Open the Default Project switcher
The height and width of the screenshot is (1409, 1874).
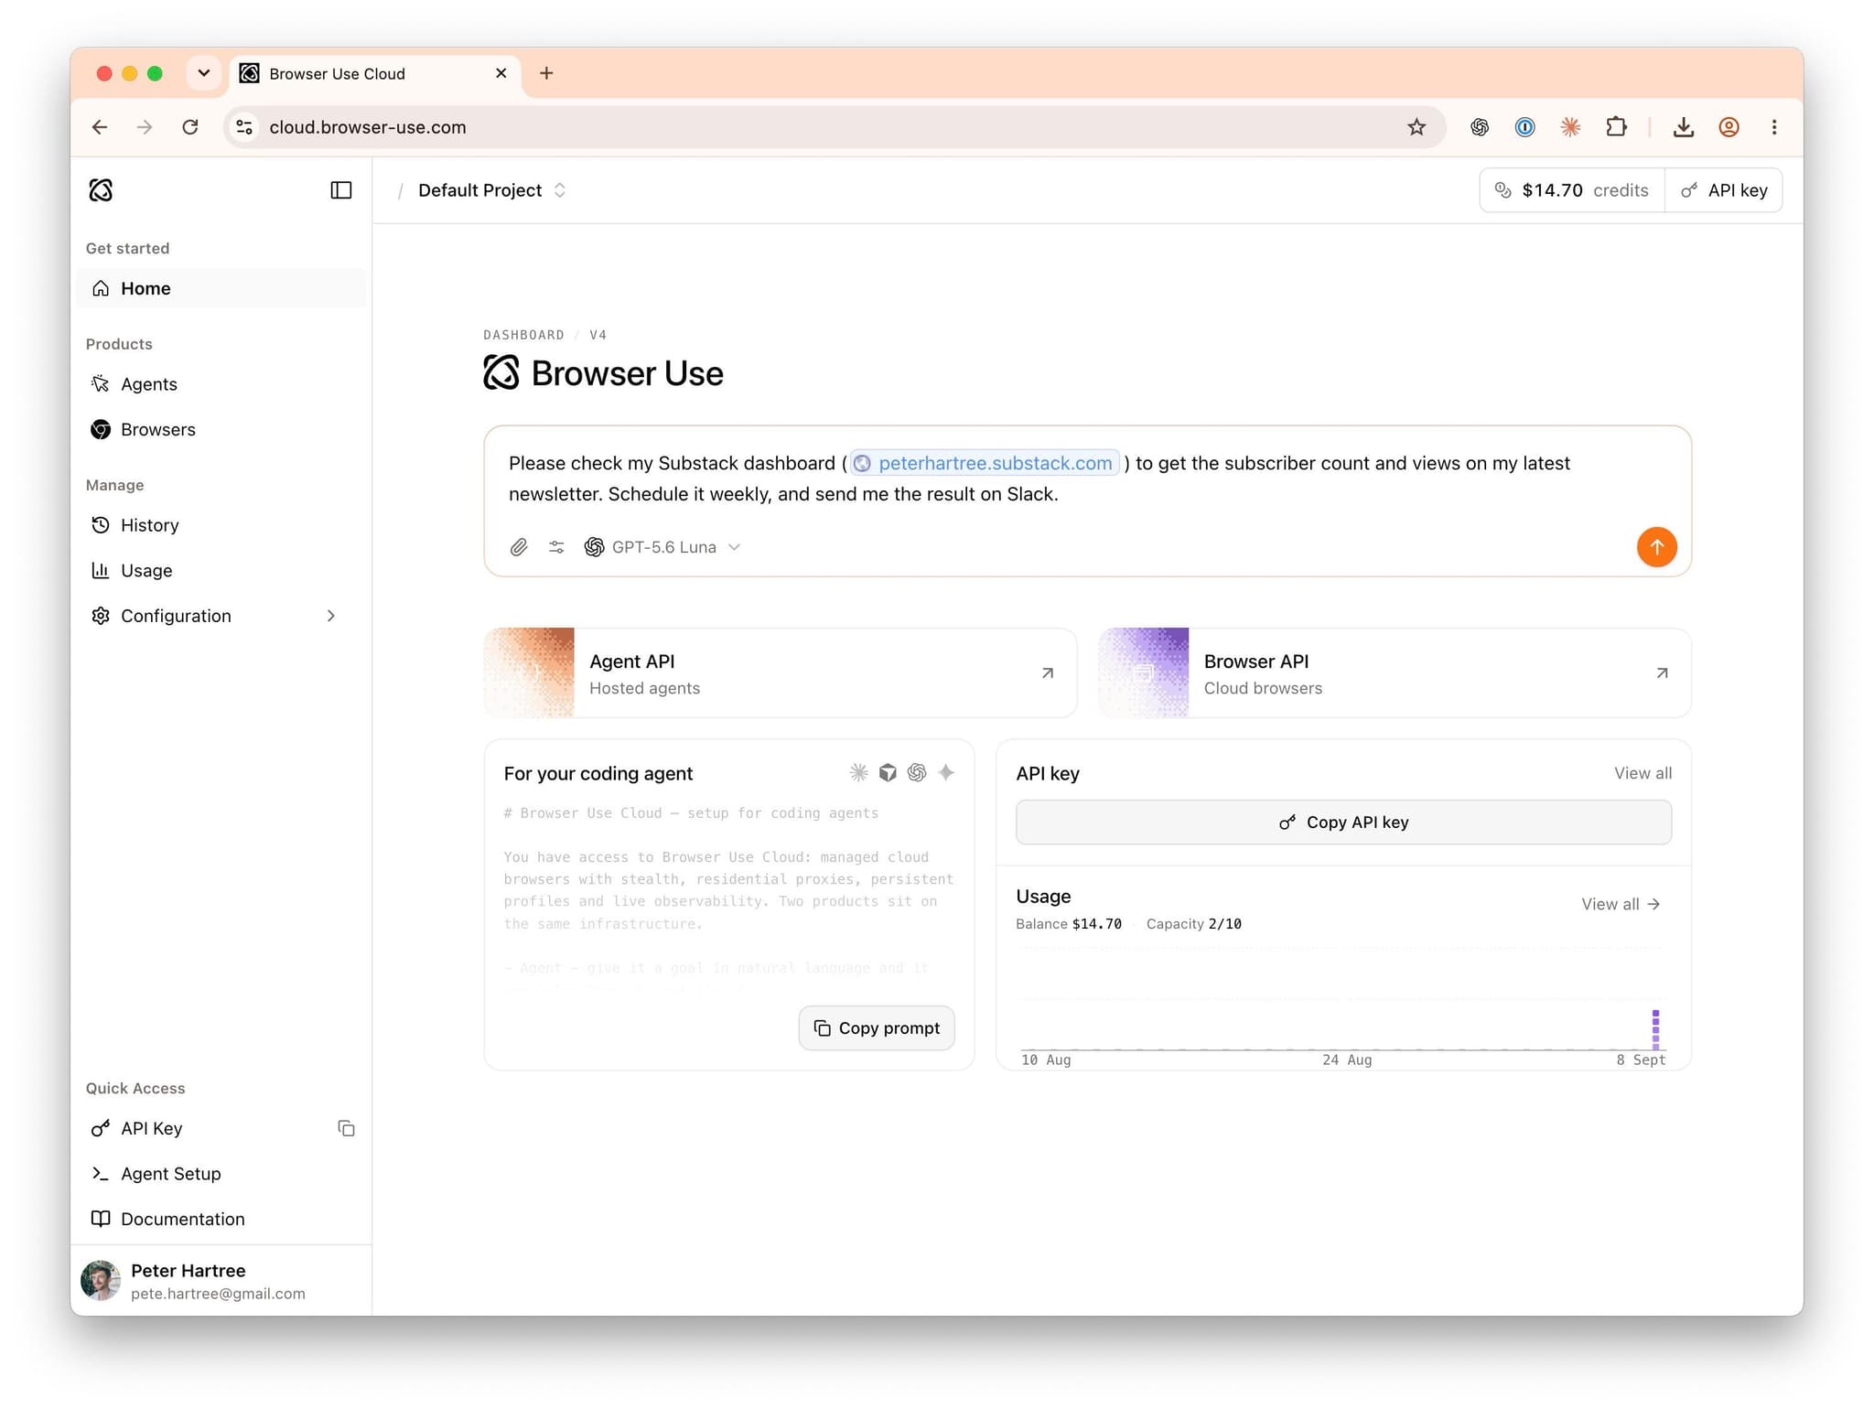click(x=492, y=190)
